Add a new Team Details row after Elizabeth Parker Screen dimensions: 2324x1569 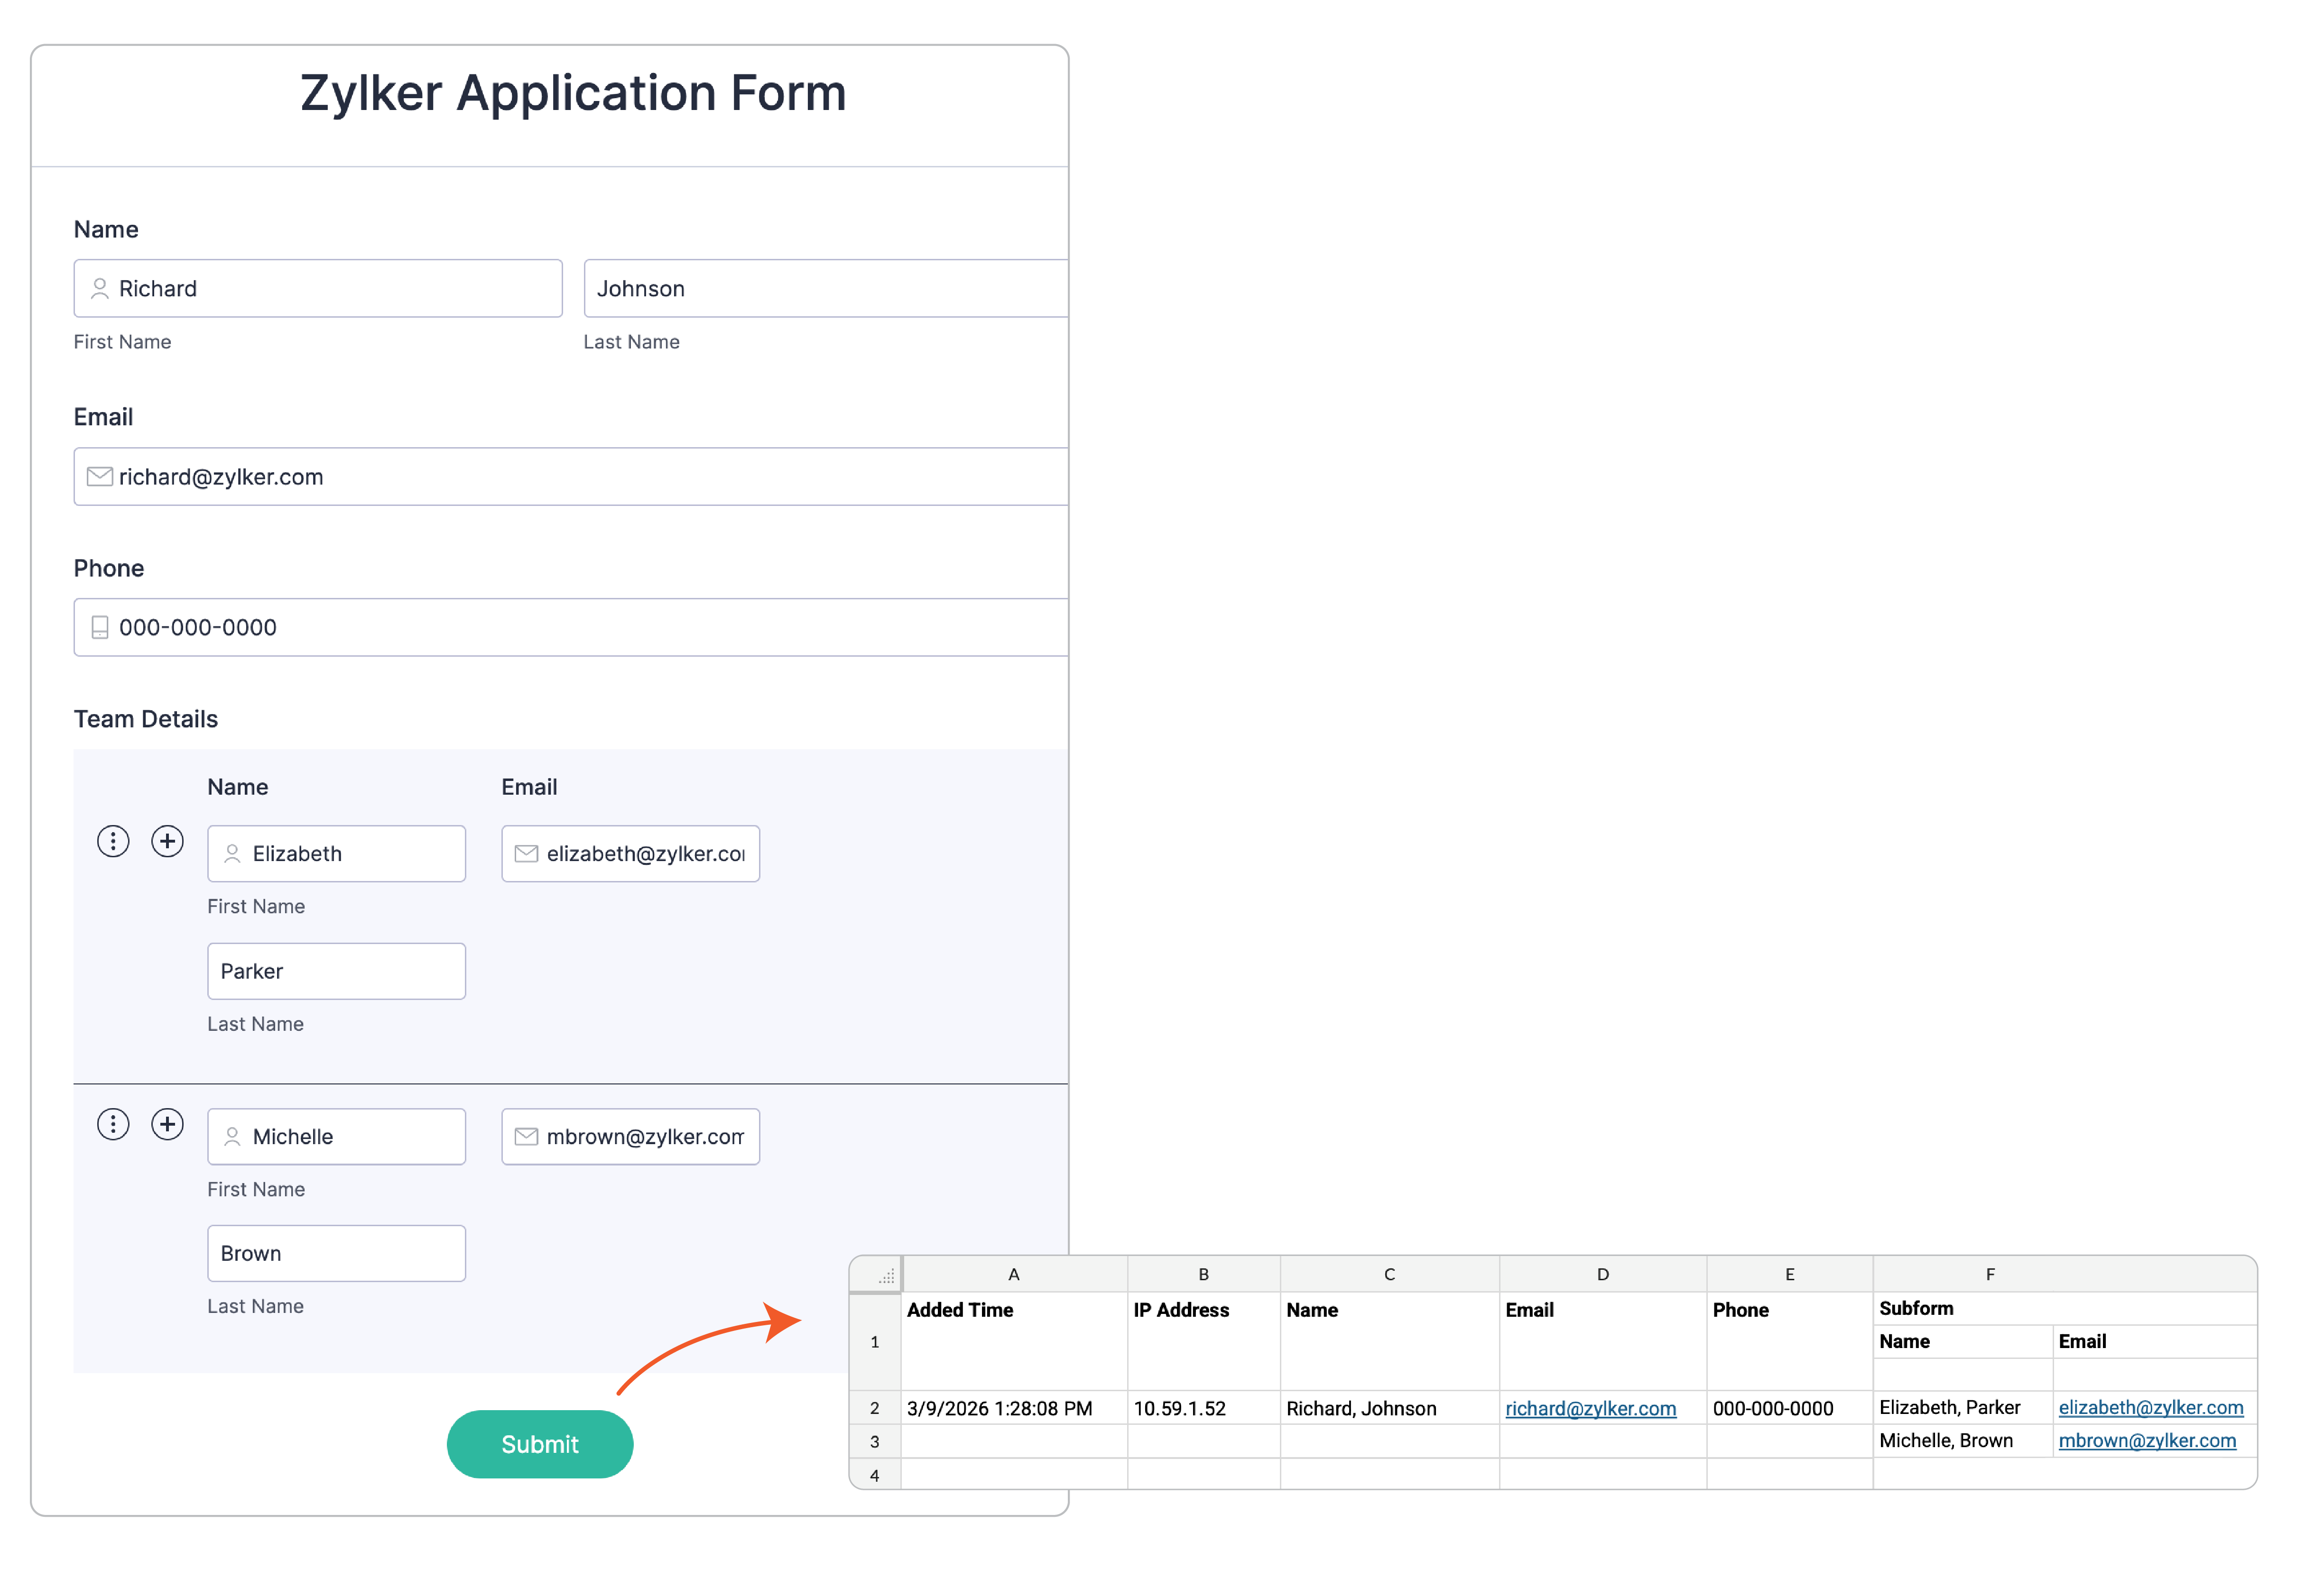167,842
